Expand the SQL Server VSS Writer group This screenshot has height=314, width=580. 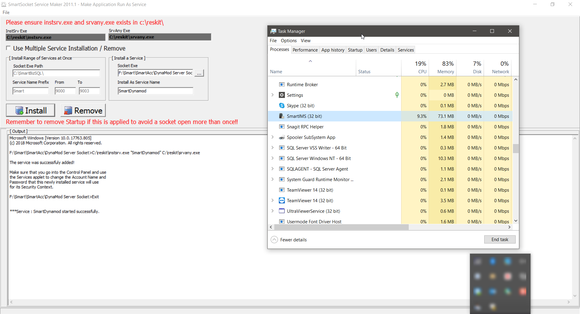pos(272,148)
